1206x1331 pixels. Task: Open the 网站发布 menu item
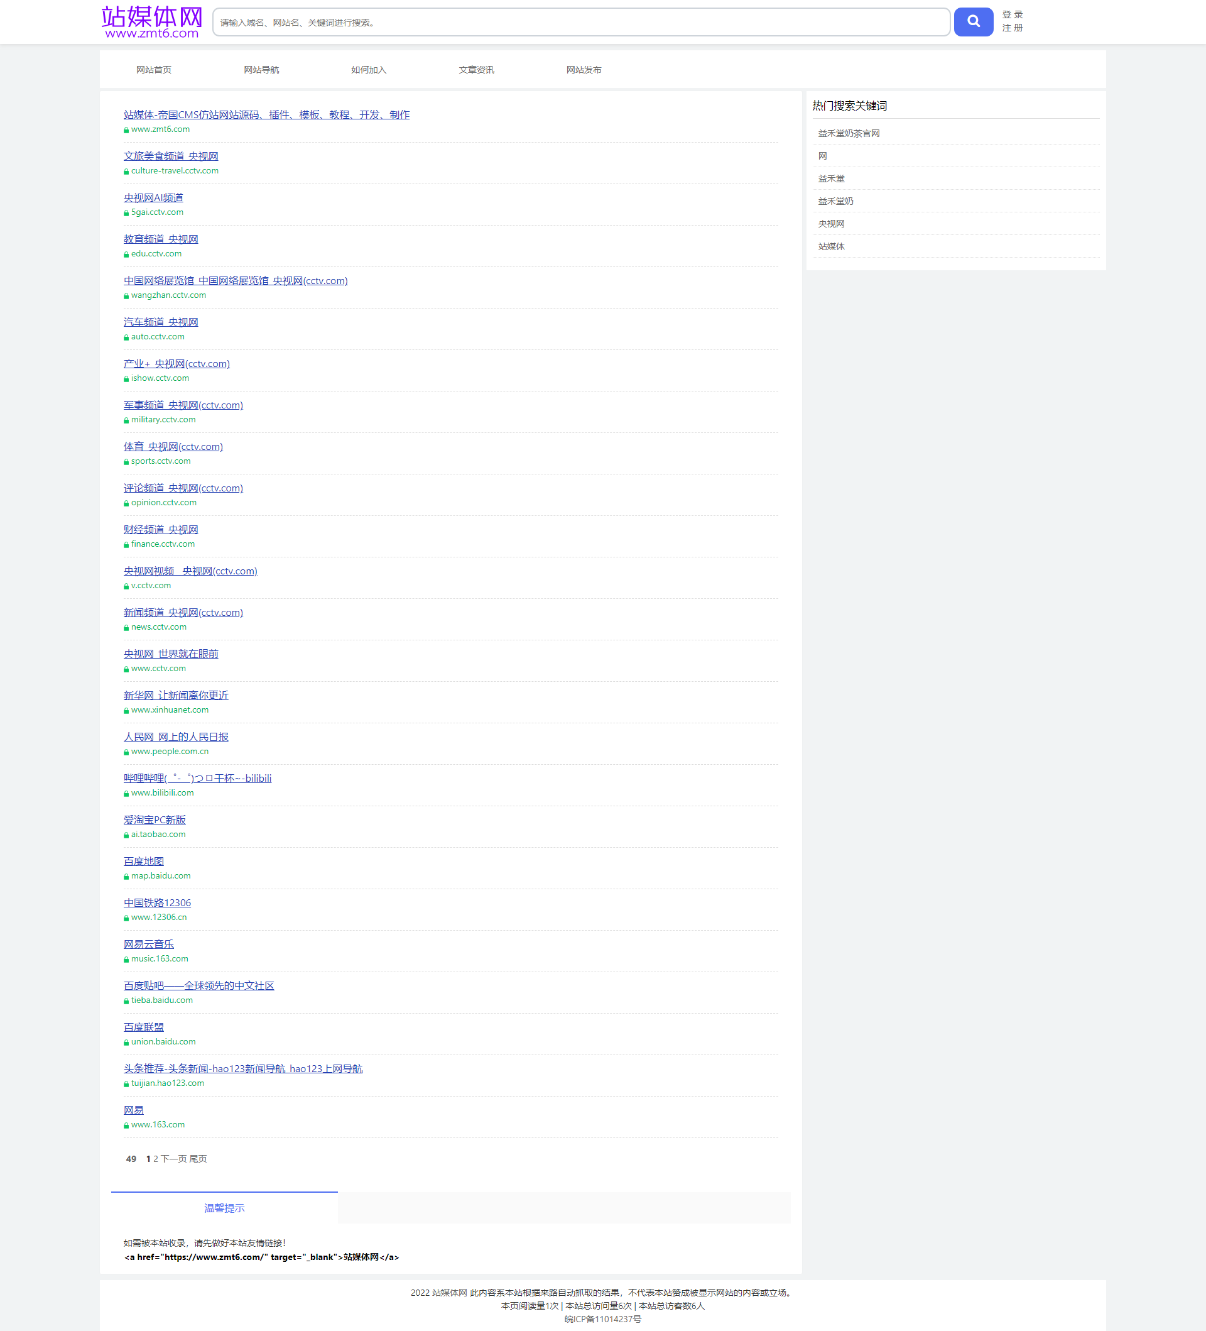point(584,70)
